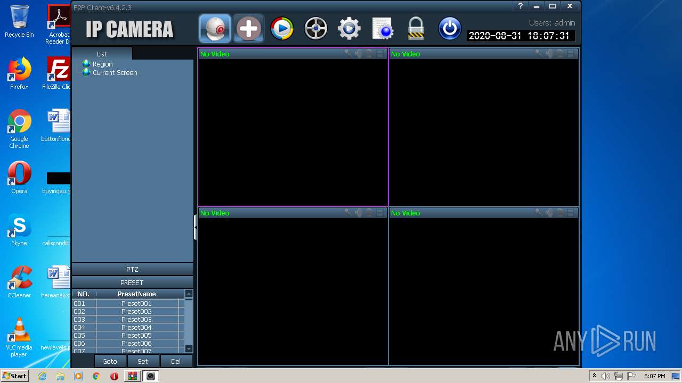Toggle record icon in top-right video pane
Image resolution: width=682 pixels, height=383 pixels.
point(559,54)
